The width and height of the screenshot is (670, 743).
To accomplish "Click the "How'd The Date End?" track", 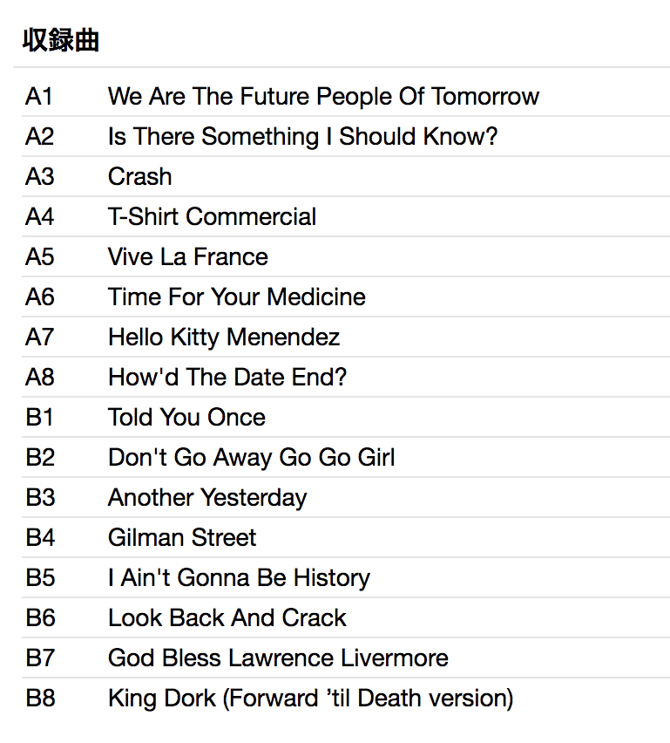I will 227,378.
